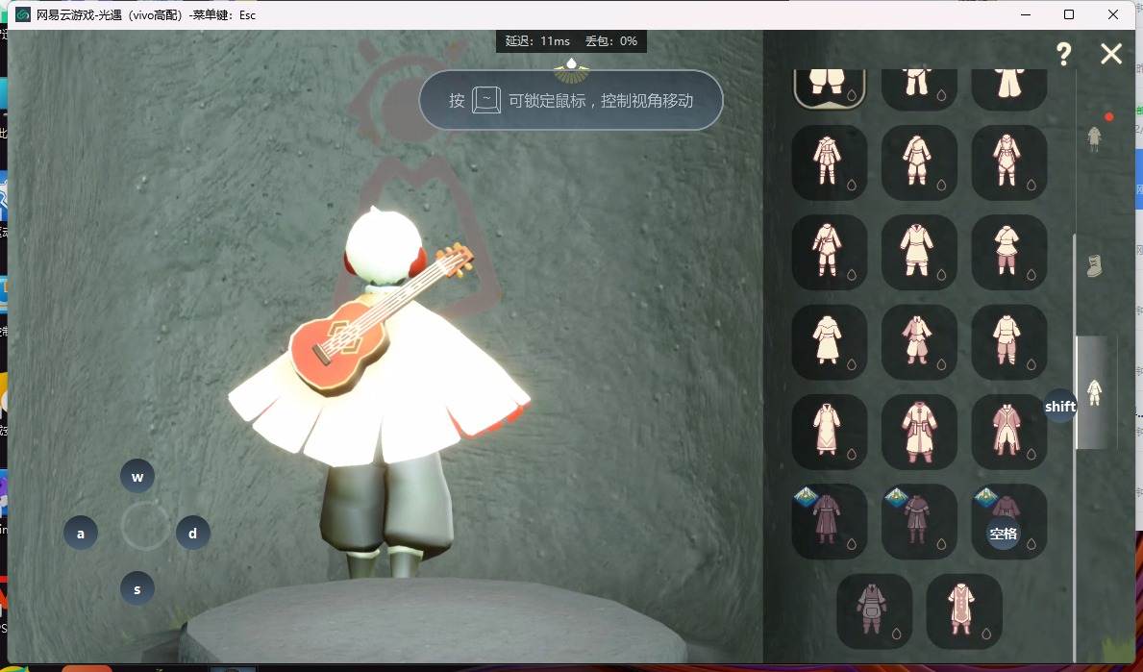Choose vest outfit, right end of second row
Screen dimensions: 1143x672
[1008, 162]
